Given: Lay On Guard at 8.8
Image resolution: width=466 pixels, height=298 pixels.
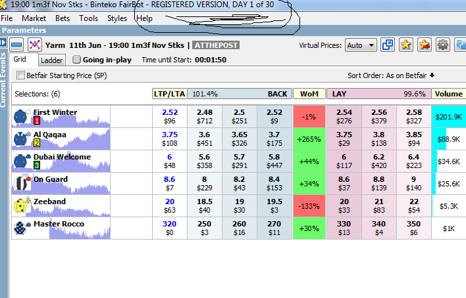Looking at the screenshot, I should tap(379, 184).
